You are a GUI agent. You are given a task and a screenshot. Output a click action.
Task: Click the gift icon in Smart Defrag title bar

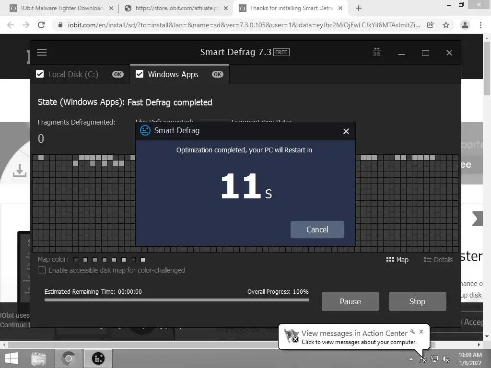[x=377, y=52]
